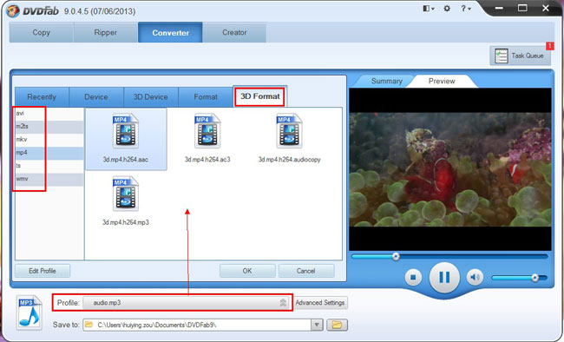Open the settings gear in title bar
Screen dimensions: 564x342
[447, 9]
